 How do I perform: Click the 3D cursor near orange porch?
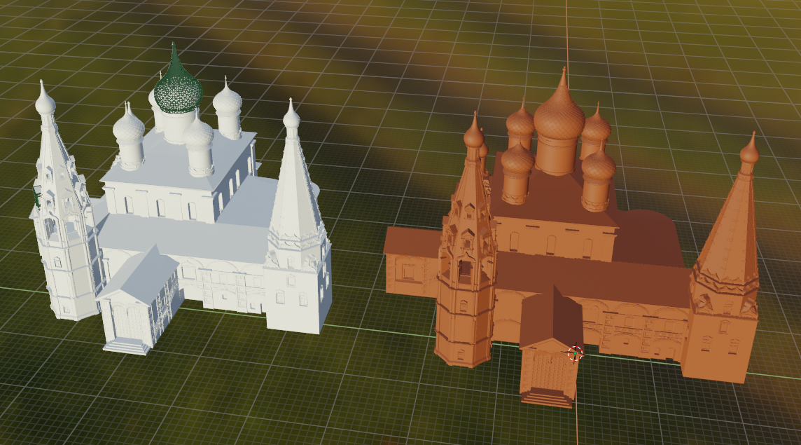coord(576,353)
